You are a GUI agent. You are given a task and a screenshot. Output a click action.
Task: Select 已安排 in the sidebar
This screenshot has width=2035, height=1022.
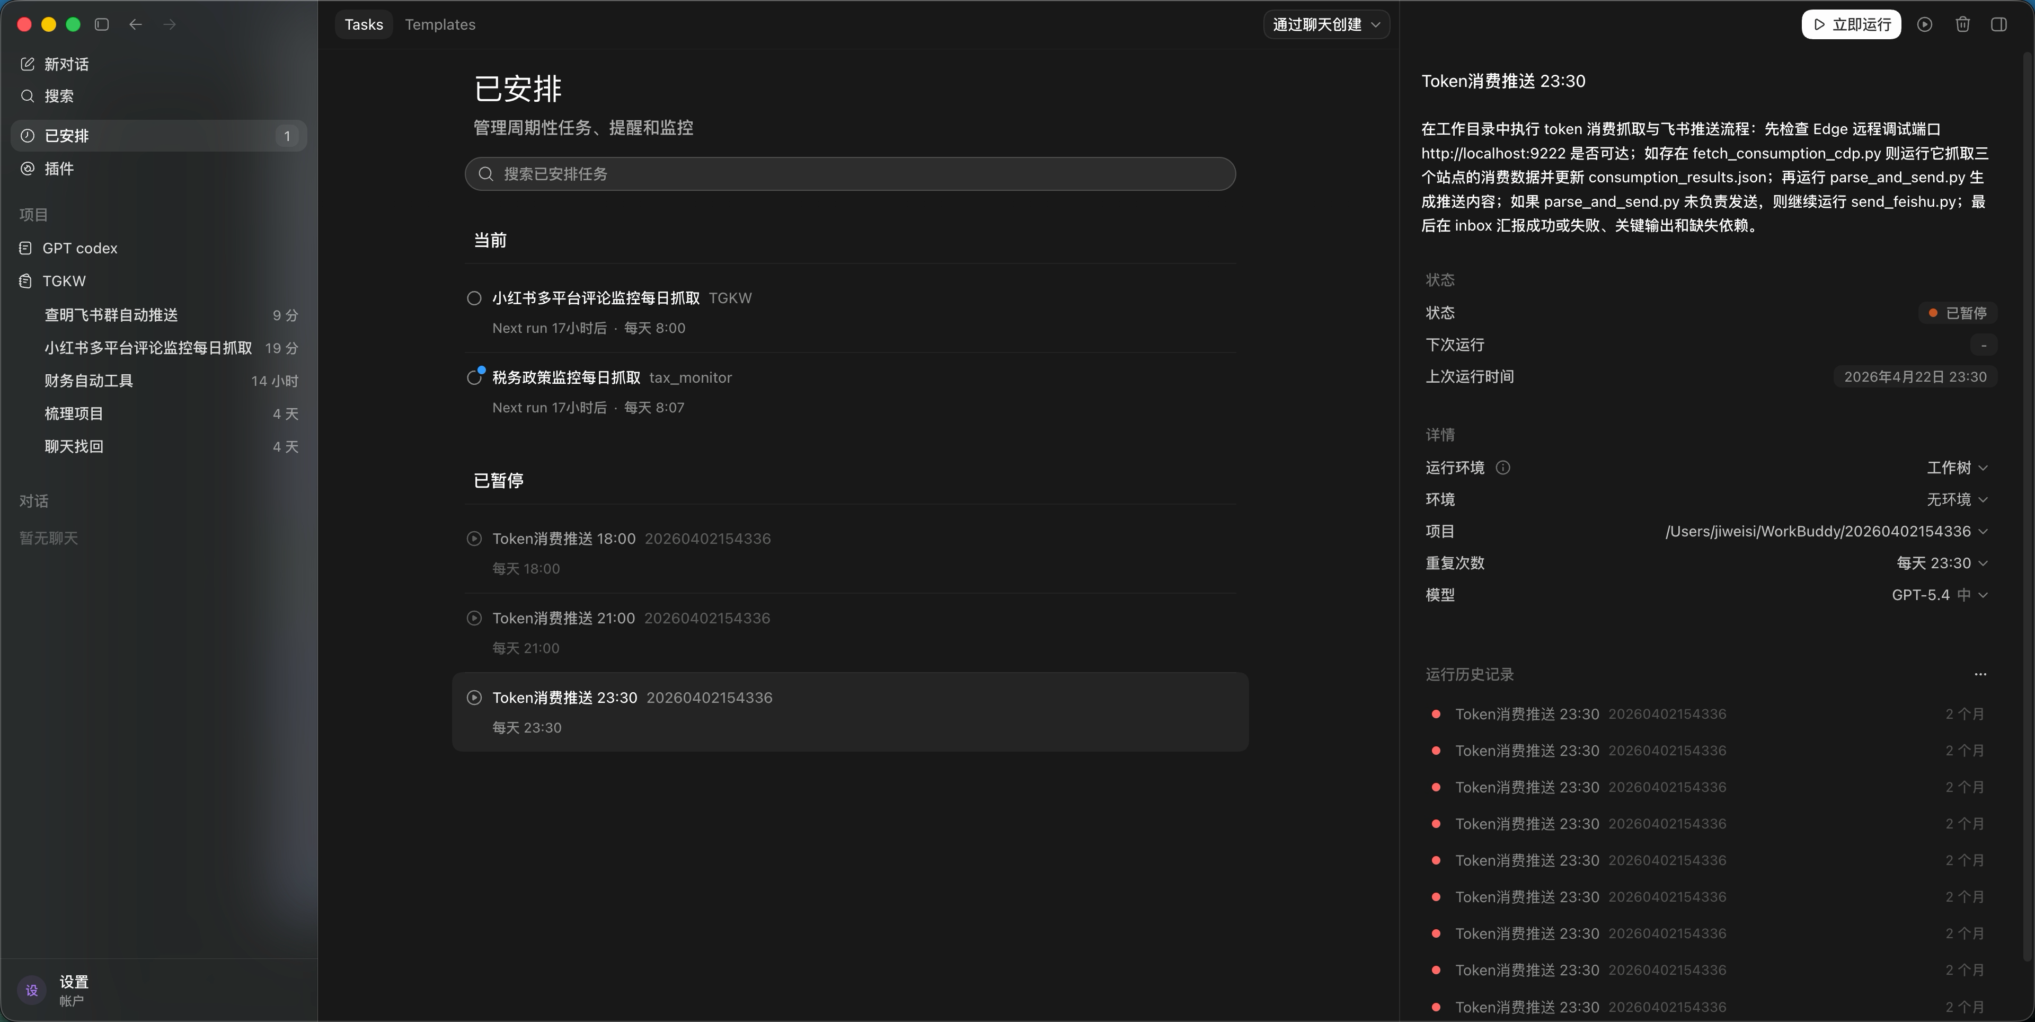click(159, 136)
